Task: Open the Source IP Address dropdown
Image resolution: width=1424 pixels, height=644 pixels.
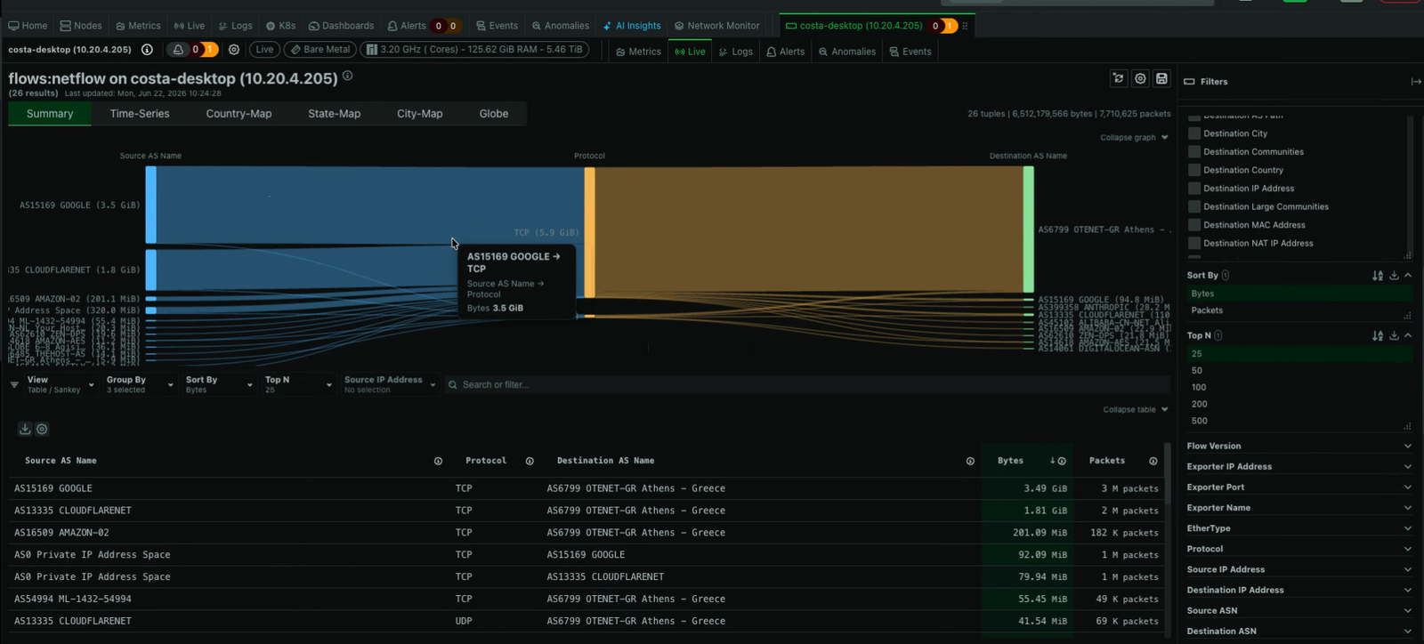Action: [x=390, y=384]
